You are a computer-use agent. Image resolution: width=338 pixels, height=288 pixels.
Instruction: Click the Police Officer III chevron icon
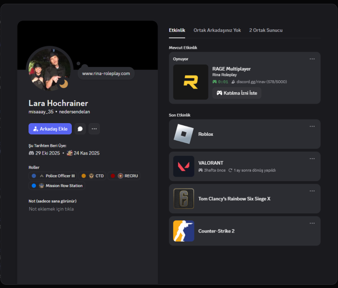[42, 176]
